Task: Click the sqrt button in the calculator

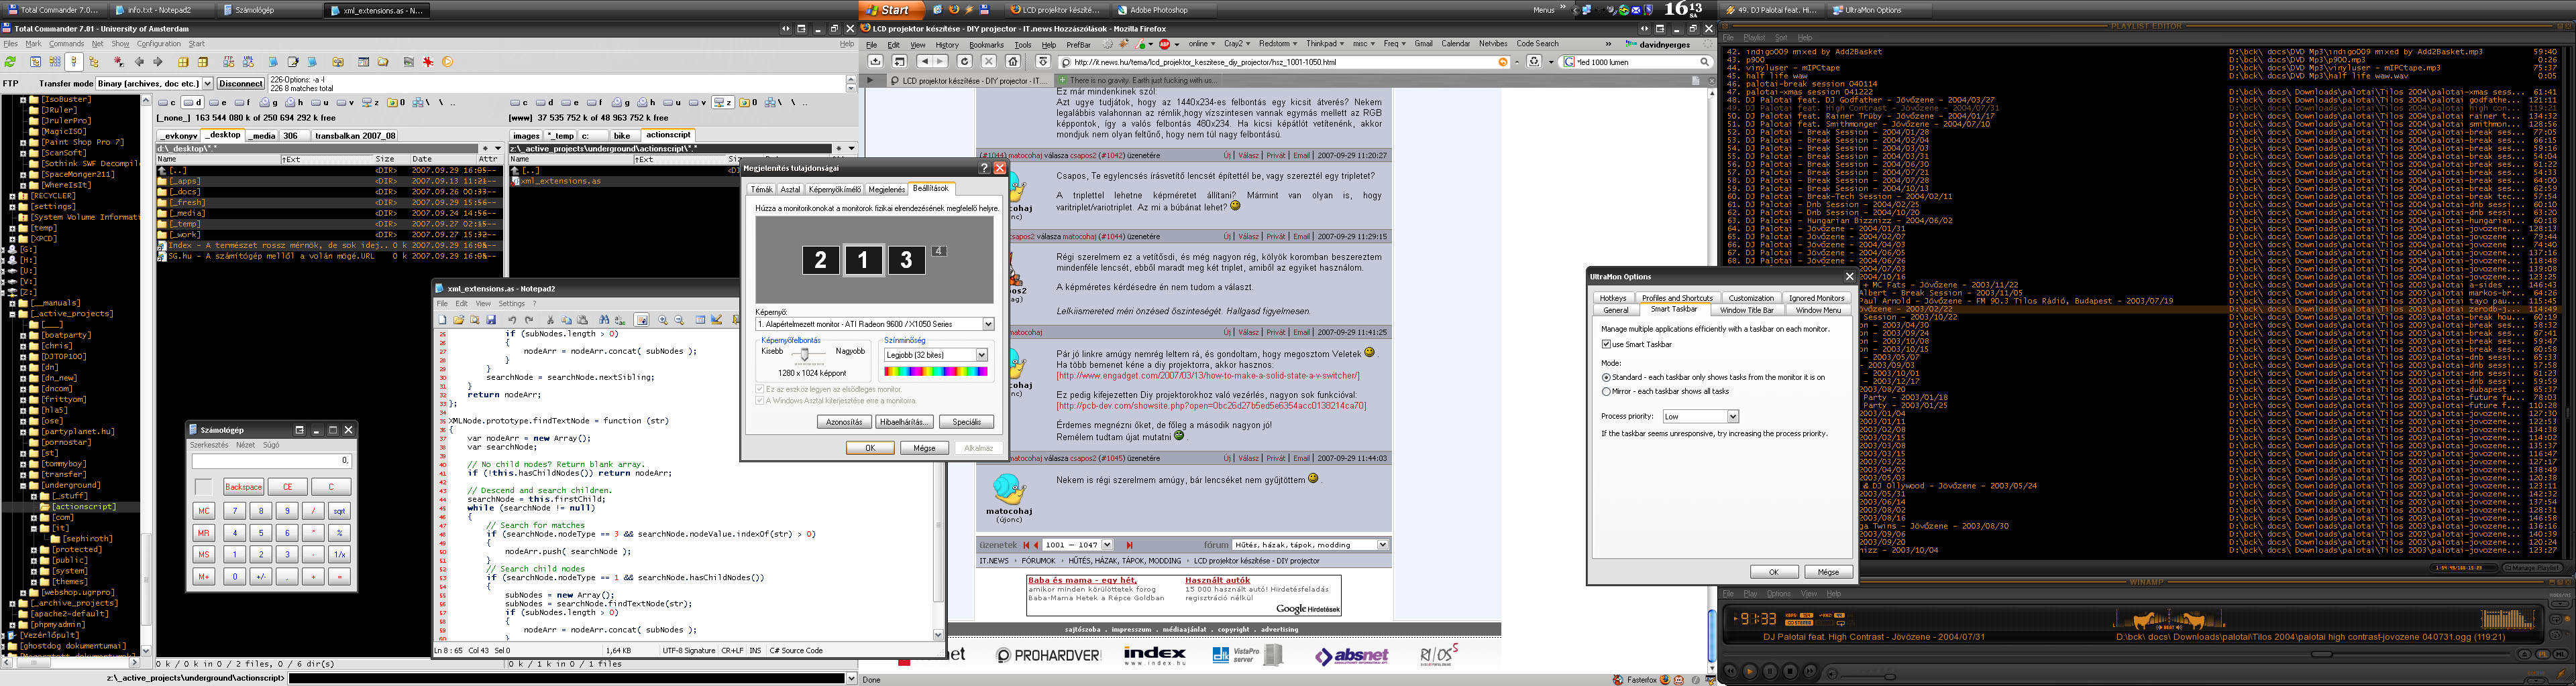Action: pyautogui.click(x=339, y=511)
